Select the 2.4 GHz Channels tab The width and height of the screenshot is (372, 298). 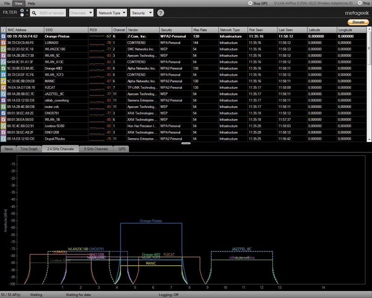click(60, 149)
